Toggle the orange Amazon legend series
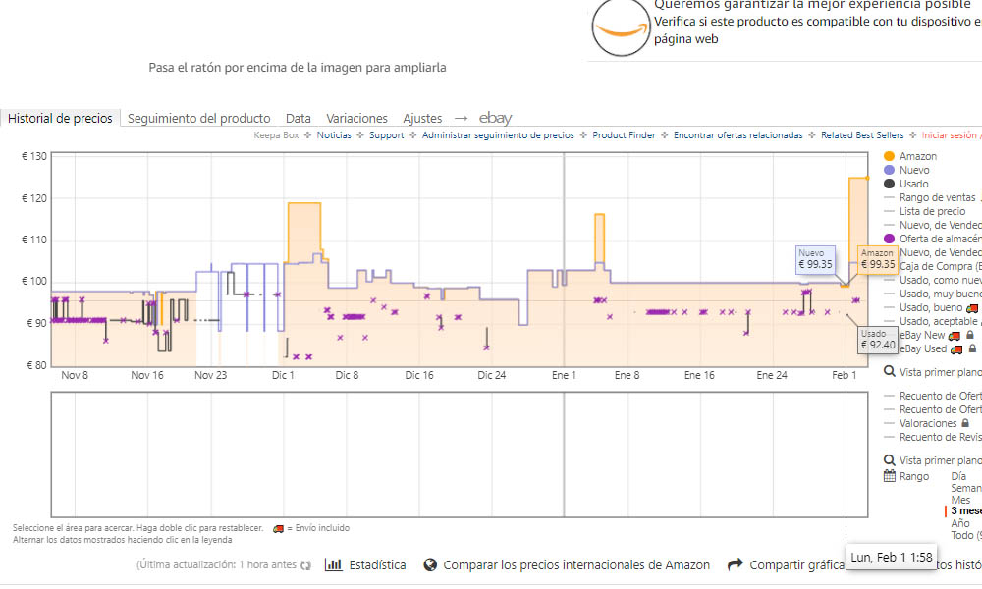The height and width of the screenshot is (589, 982). click(889, 156)
